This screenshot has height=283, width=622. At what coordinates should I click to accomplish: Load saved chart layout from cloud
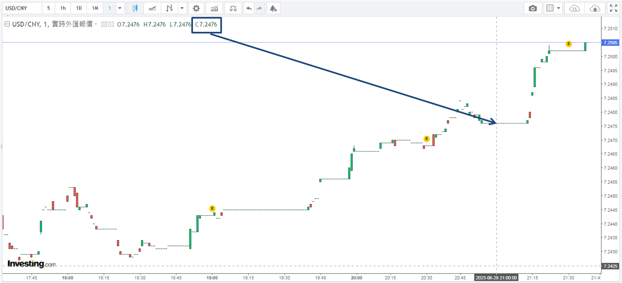click(575, 8)
